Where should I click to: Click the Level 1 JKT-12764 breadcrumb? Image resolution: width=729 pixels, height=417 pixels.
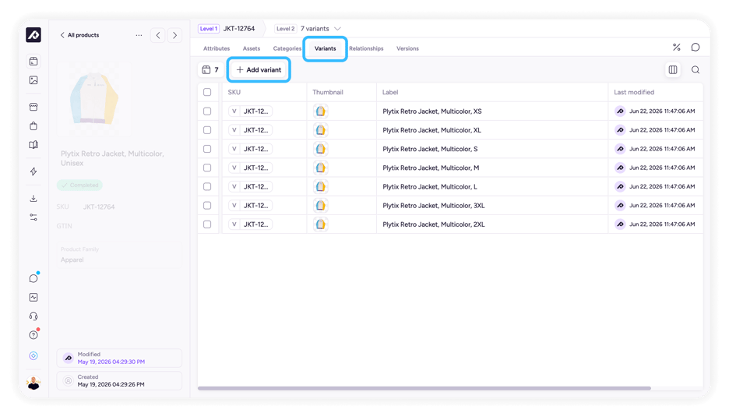[227, 28]
